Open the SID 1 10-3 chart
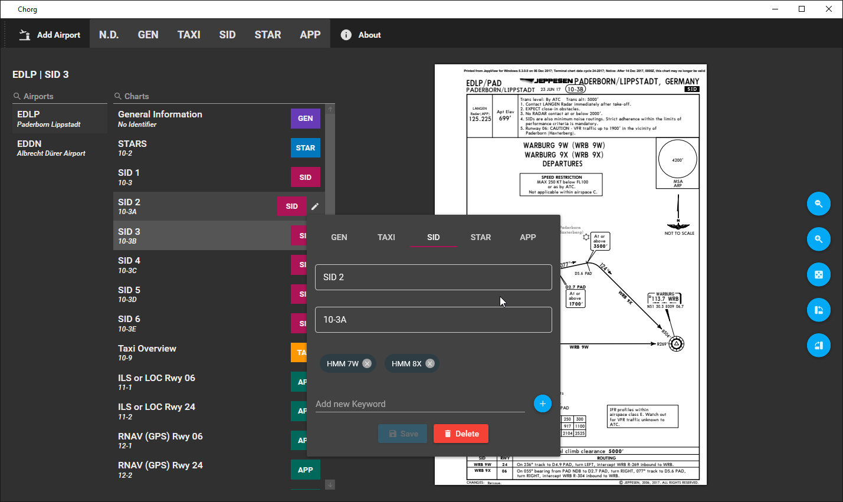The width and height of the screenshot is (843, 502). (x=219, y=177)
